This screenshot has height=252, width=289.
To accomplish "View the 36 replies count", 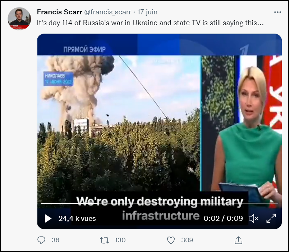I will tap(55, 240).
